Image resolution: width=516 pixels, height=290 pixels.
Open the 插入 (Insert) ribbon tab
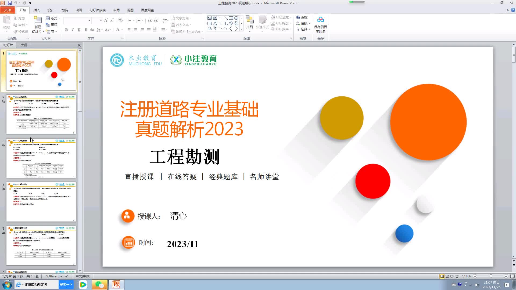[37, 10]
